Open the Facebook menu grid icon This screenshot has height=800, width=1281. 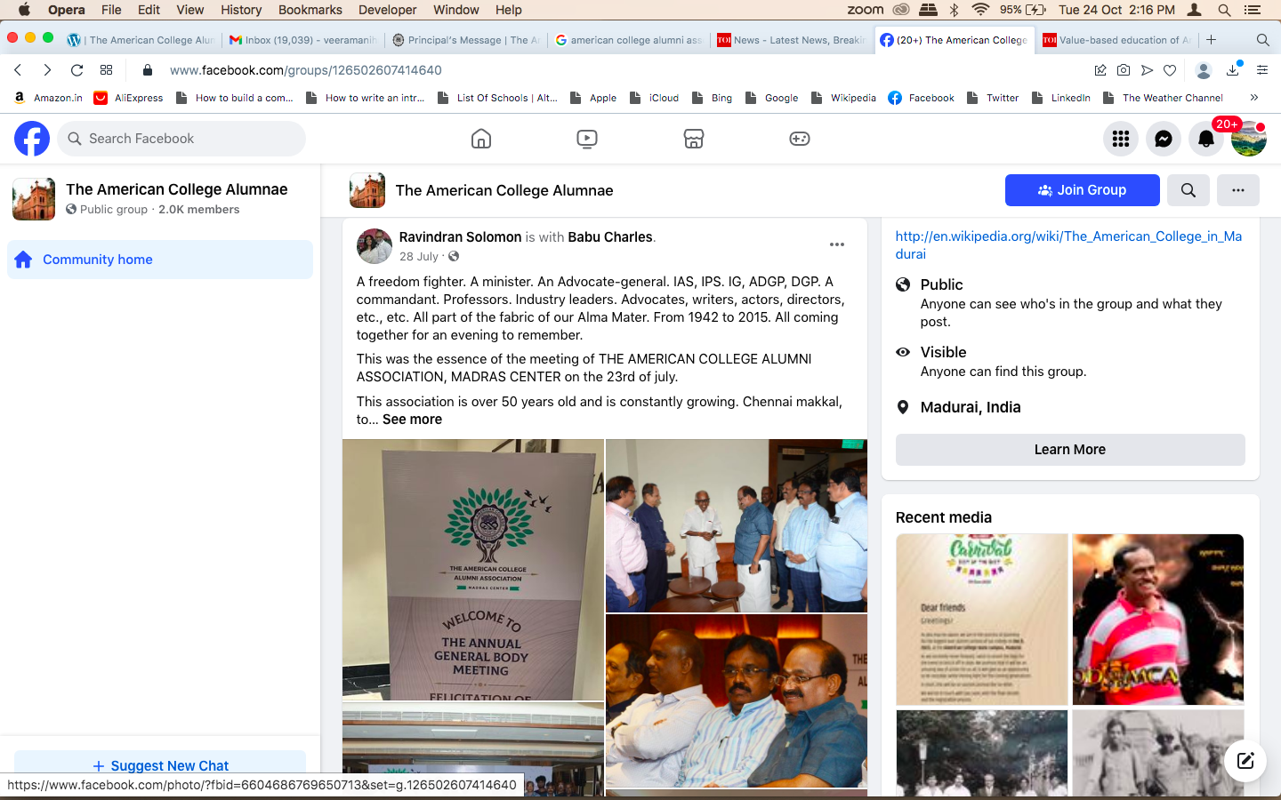[x=1120, y=139]
